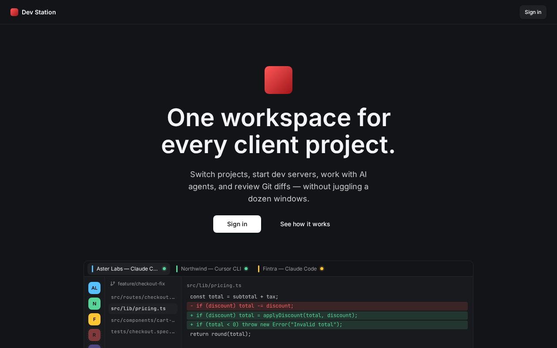Open src/components/cart file in file list
The width and height of the screenshot is (557, 348).
[x=143, y=320]
